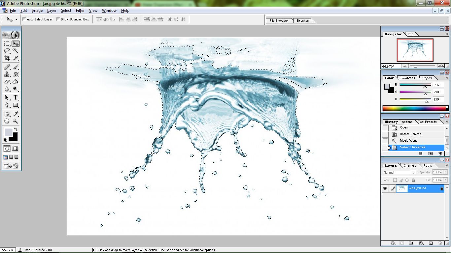Activate the Crop tool
The width and height of the screenshot is (451, 253).
tap(7, 58)
